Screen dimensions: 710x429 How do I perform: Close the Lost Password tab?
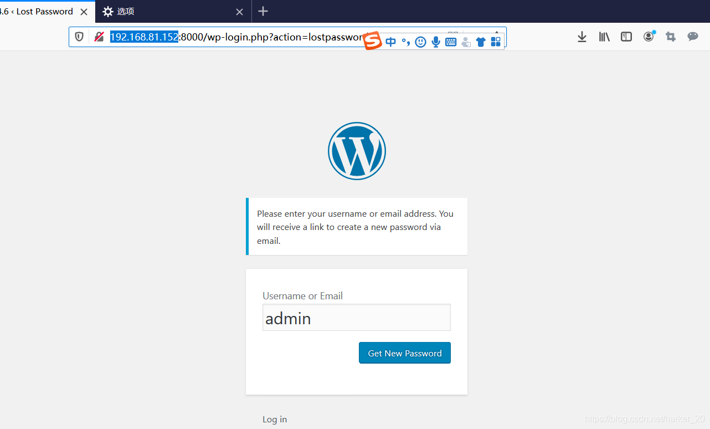[x=84, y=12]
